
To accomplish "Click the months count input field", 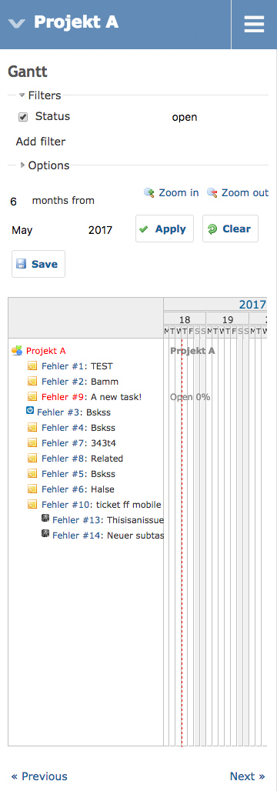I will click(x=17, y=202).
